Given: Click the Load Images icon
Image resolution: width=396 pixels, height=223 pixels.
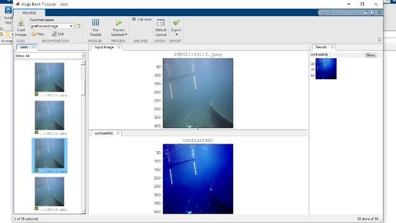Looking at the screenshot, I should tap(20, 22).
